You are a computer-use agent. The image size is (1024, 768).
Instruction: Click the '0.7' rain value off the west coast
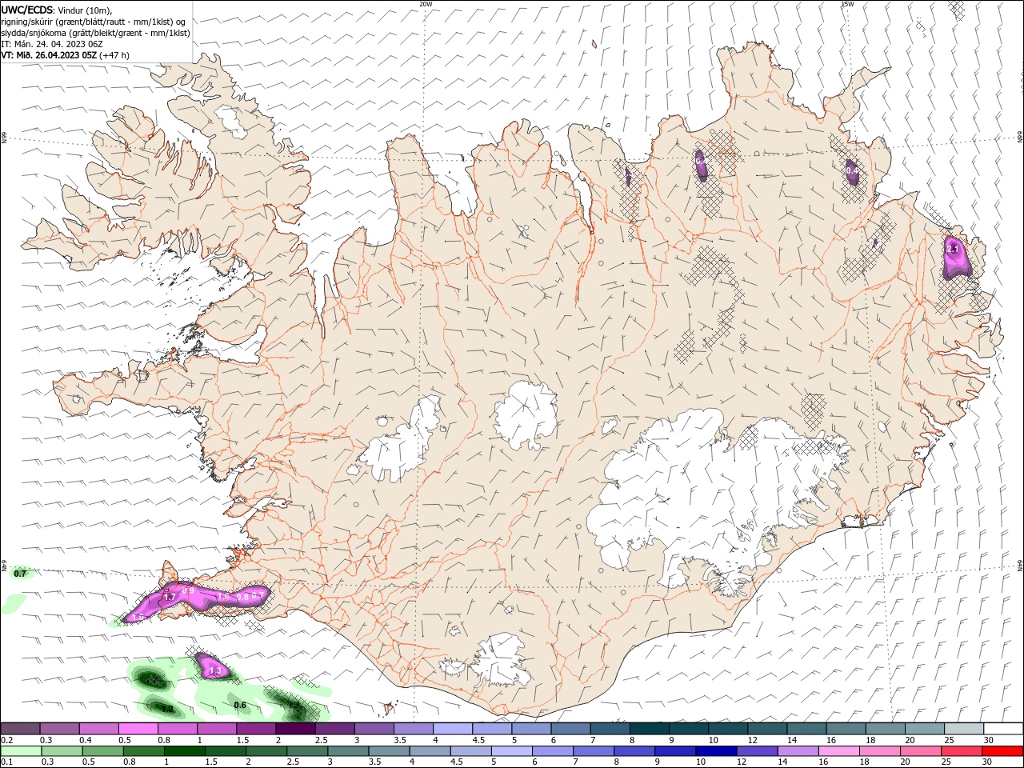point(20,574)
